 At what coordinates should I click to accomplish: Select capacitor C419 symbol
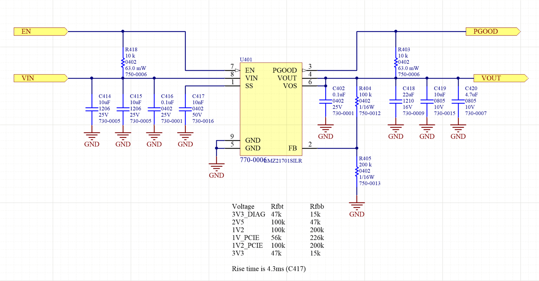click(x=427, y=102)
